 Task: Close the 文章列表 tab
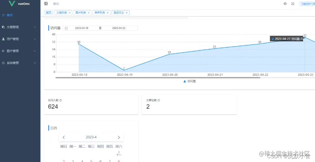(69, 13)
